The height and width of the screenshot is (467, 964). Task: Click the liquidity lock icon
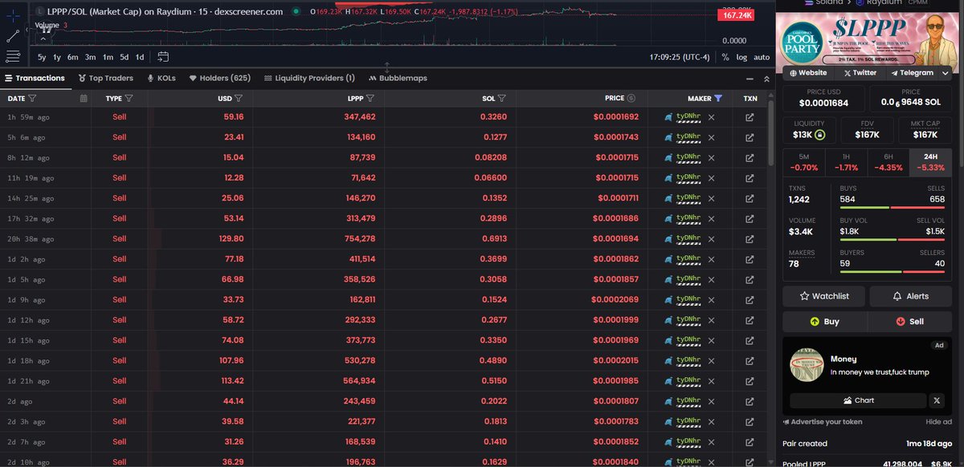point(820,135)
